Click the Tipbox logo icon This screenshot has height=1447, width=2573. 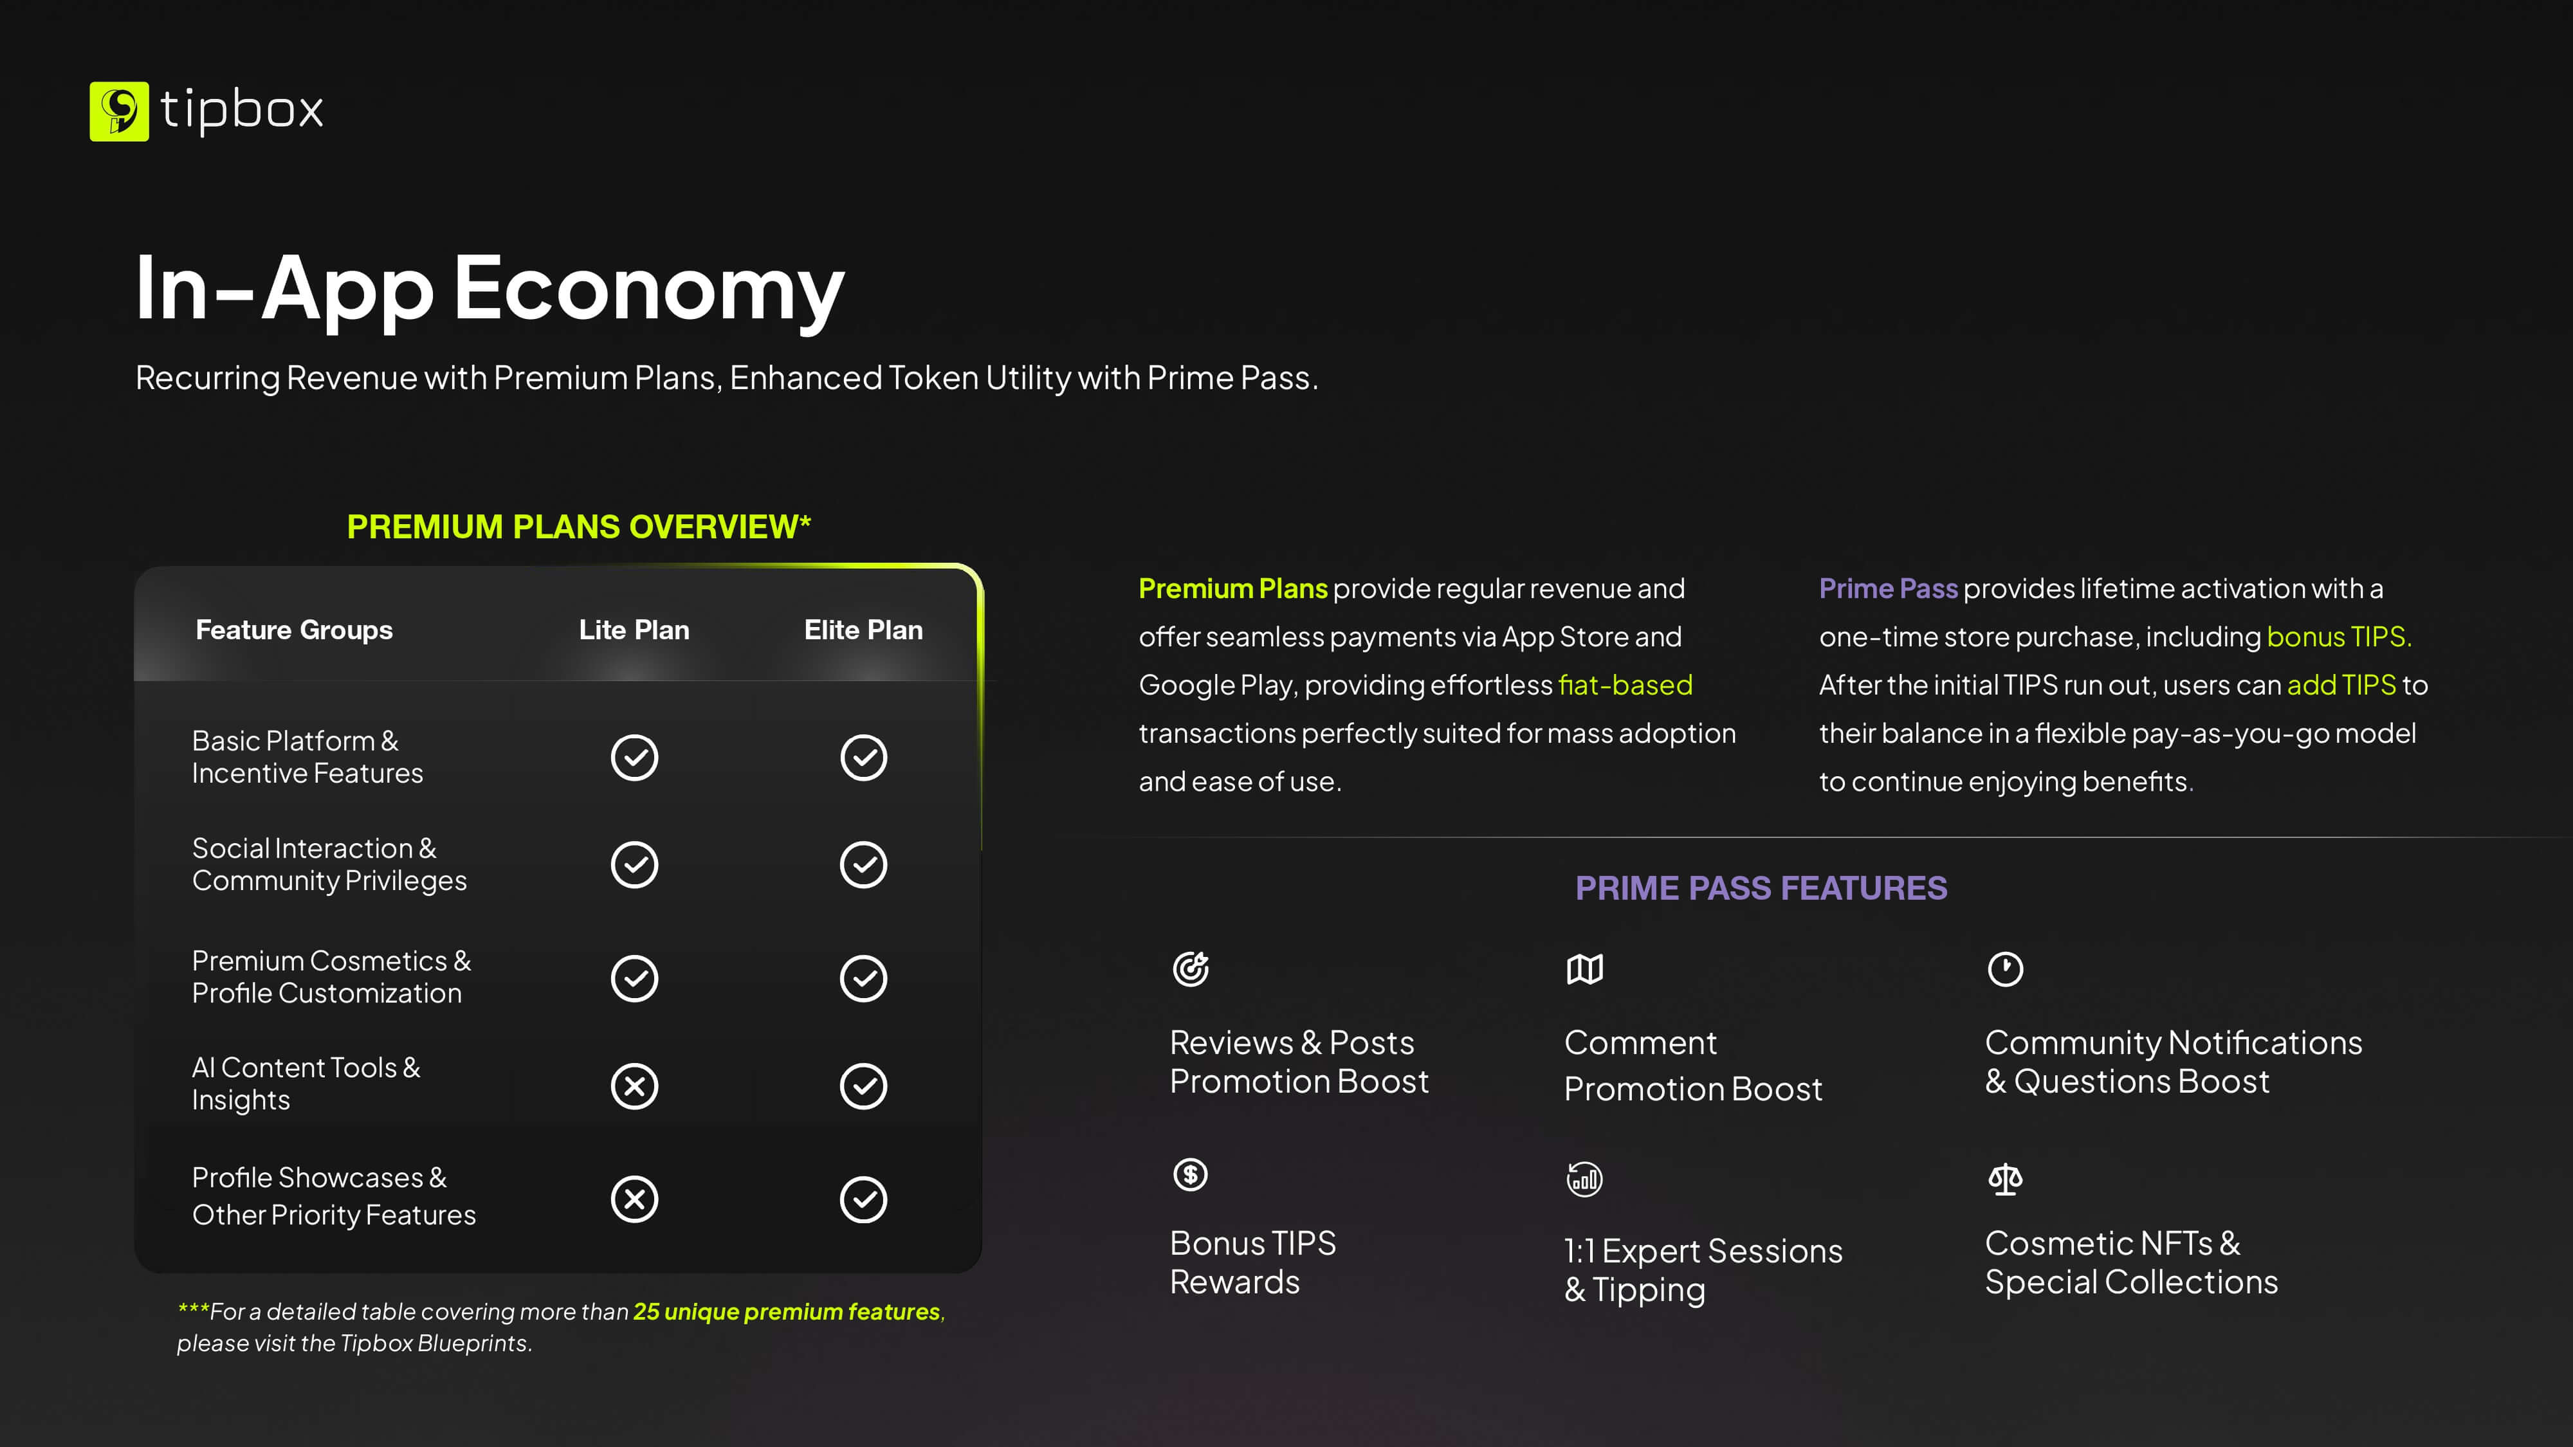point(119,111)
